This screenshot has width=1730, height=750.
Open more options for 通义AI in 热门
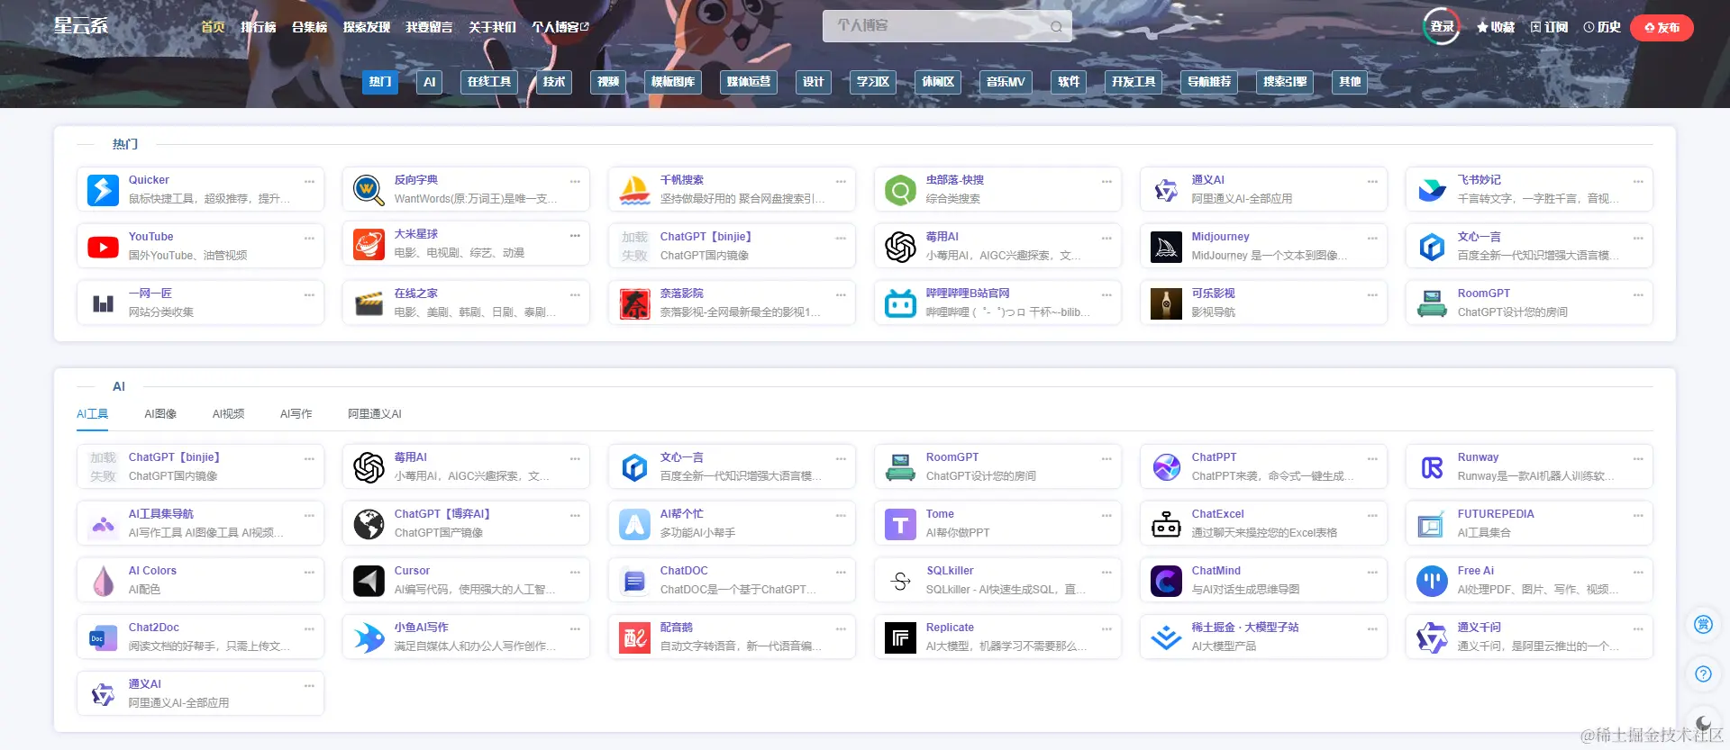pos(1372,181)
